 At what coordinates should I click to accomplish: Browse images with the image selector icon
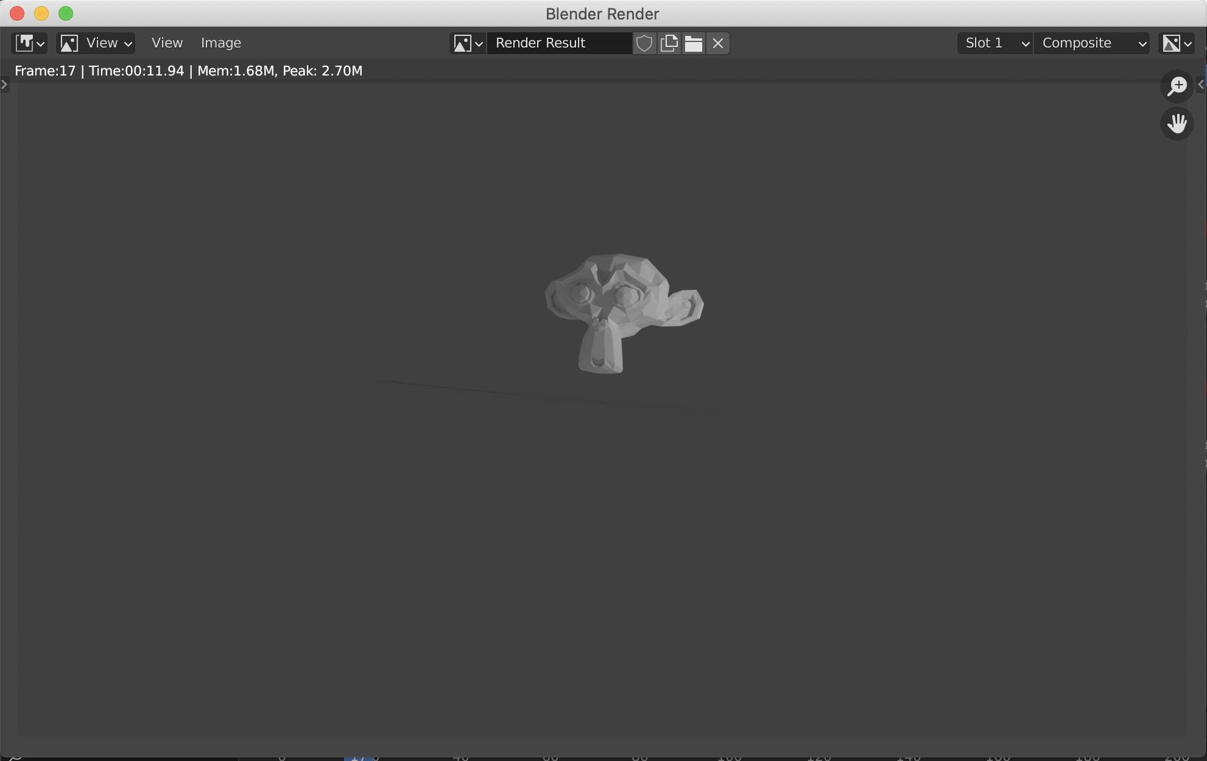(x=468, y=43)
